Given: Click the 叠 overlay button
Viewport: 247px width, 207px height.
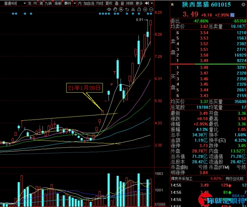Looking at the screenshot, I should click(x=117, y=3).
